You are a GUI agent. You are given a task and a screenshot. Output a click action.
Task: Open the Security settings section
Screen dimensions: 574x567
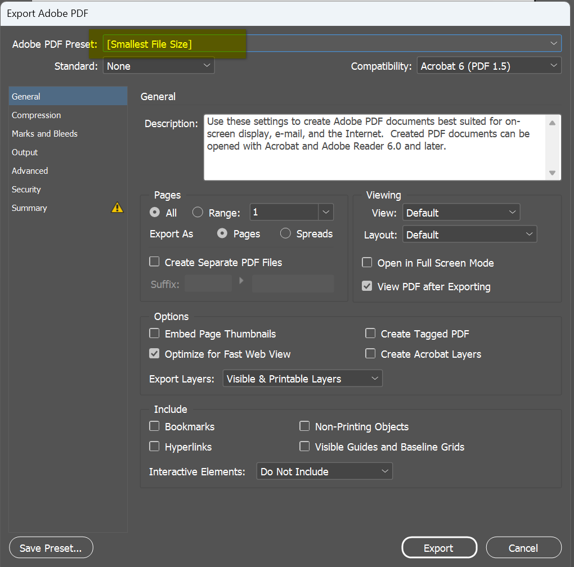click(26, 189)
